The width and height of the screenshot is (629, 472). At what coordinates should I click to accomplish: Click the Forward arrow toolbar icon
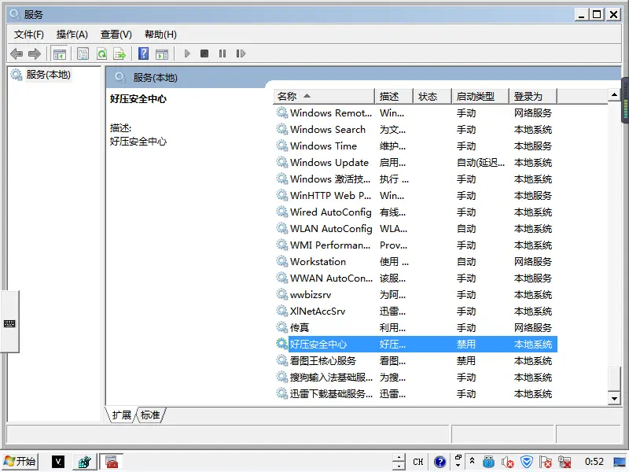[x=35, y=53]
